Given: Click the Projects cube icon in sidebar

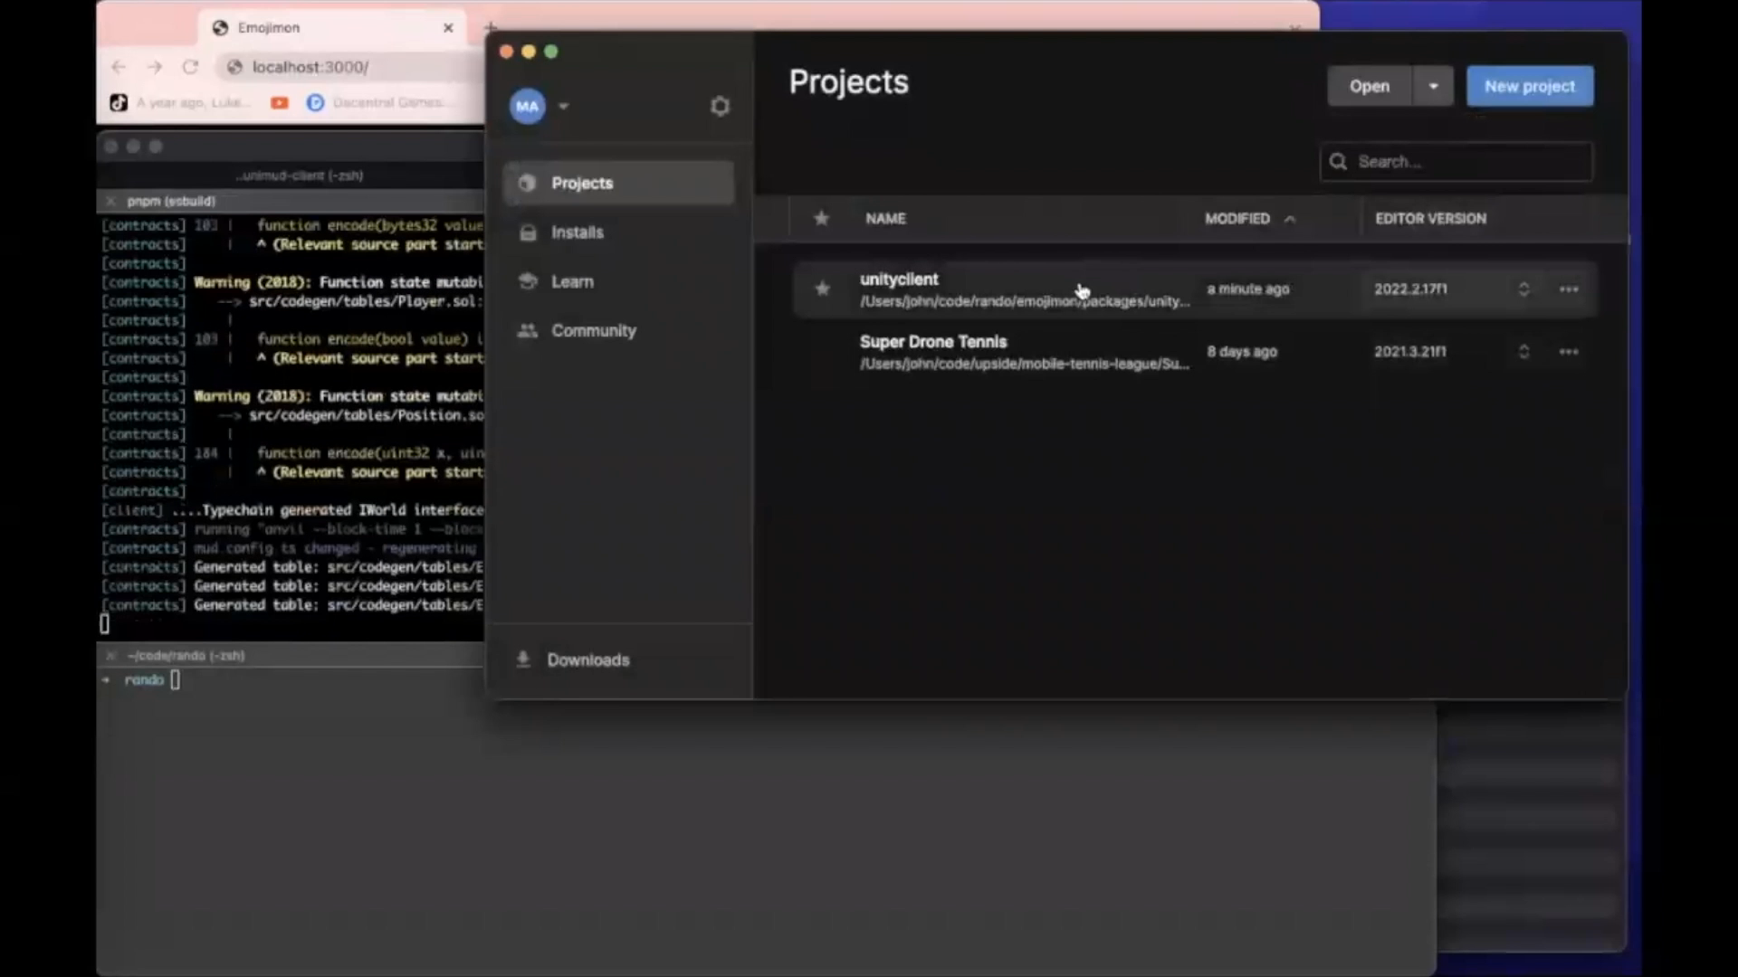Looking at the screenshot, I should click(528, 183).
